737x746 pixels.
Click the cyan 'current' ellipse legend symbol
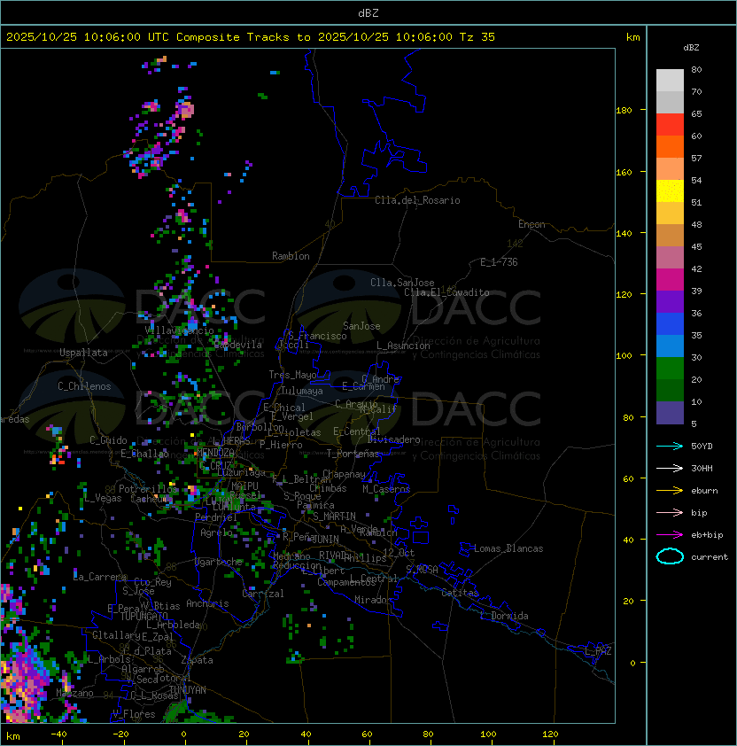670,556
